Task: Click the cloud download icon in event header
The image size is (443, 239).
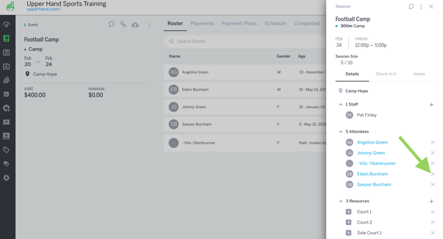Action: pos(135,25)
